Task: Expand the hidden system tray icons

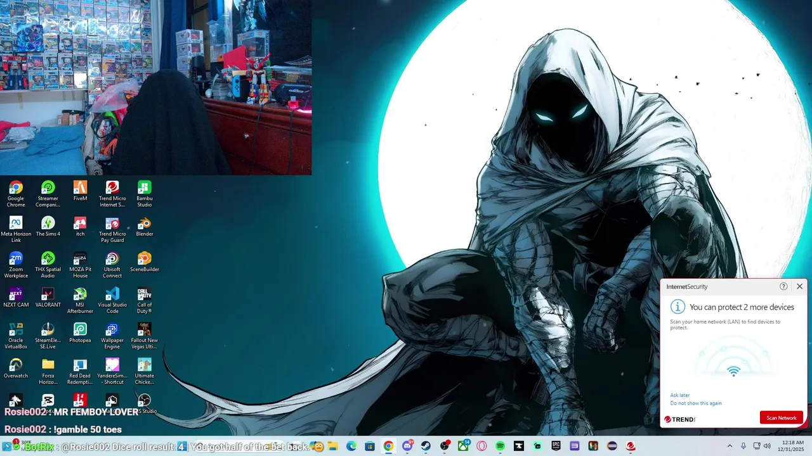Action: tap(730, 446)
